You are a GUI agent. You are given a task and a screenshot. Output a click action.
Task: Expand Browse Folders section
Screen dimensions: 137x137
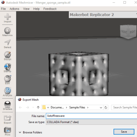coord(30,132)
